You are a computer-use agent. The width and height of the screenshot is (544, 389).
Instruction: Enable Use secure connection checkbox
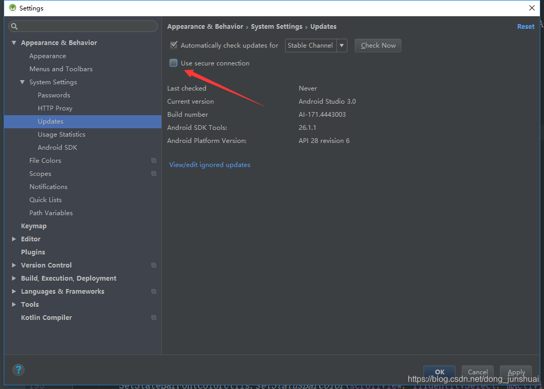[x=173, y=63]
